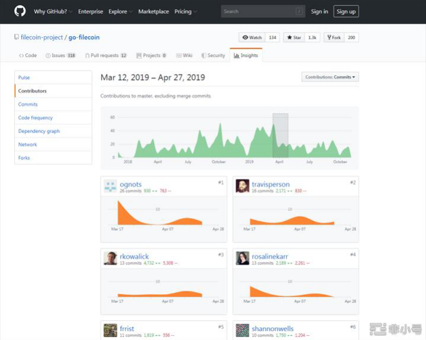
Task: Open Dependency graph in the sidebar
Action: pos(53,131)
